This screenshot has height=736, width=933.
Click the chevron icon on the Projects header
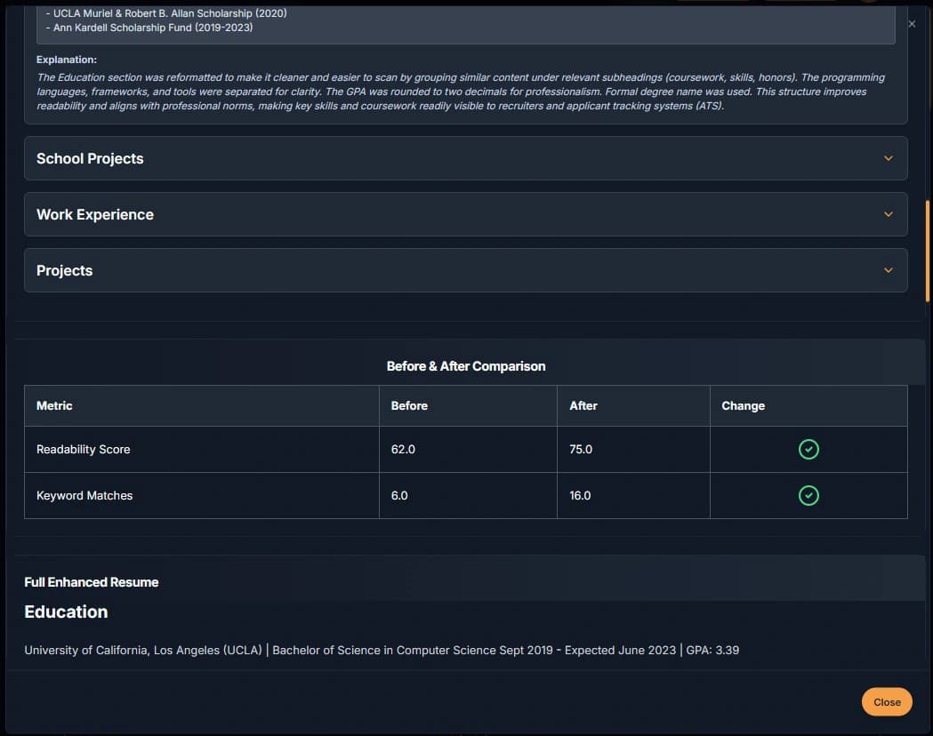(x=888, y=270)
